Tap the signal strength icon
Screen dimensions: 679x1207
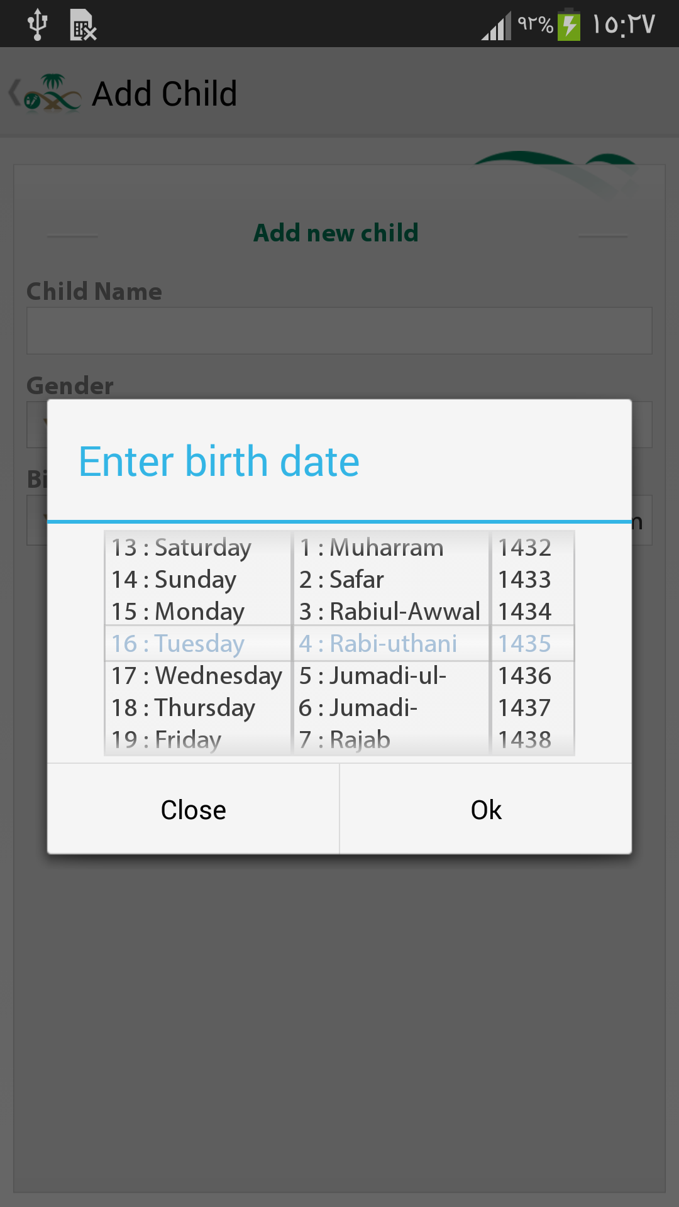click(x=497, y=25)
